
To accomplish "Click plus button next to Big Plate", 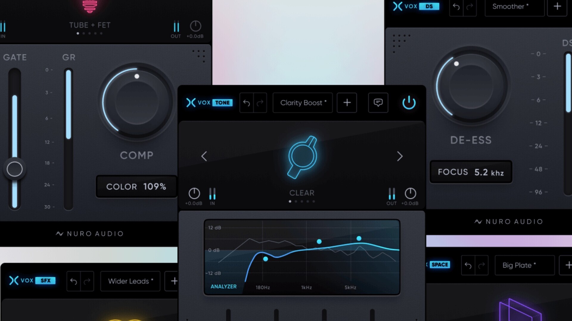I will (567, 265).
